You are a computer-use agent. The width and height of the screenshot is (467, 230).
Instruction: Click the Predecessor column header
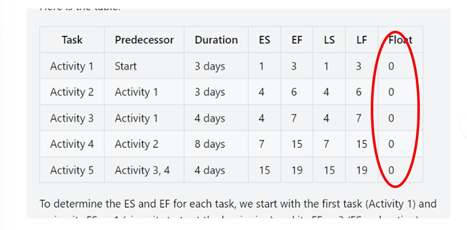tap(144, 40)
